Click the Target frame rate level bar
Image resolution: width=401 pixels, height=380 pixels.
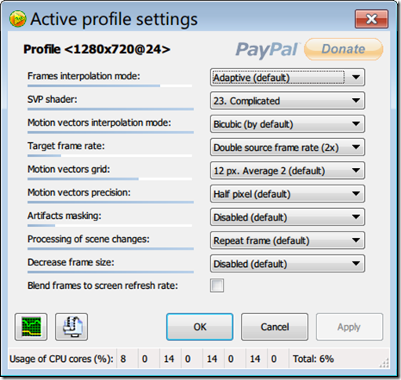pyautogui.click(x=110, y=155)
